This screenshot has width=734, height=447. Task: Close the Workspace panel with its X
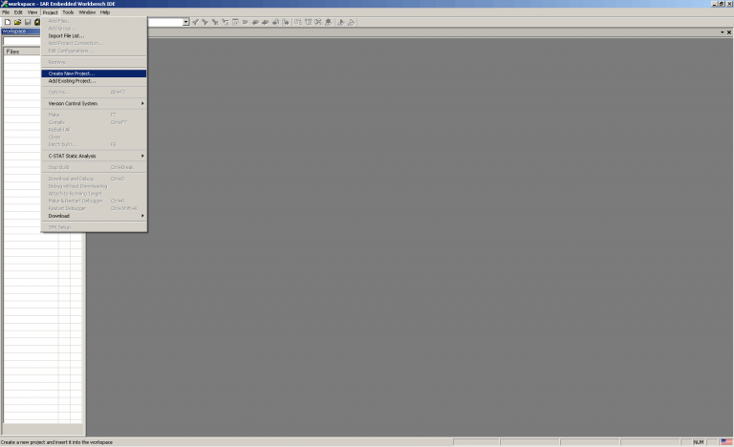[x=728, y=32]
